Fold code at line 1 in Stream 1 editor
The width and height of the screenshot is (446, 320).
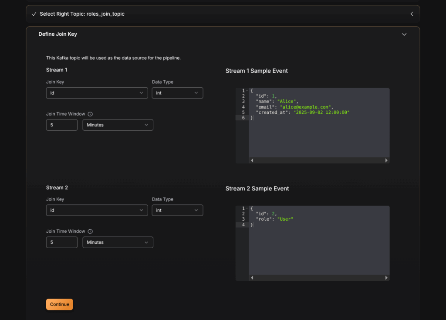247,91
